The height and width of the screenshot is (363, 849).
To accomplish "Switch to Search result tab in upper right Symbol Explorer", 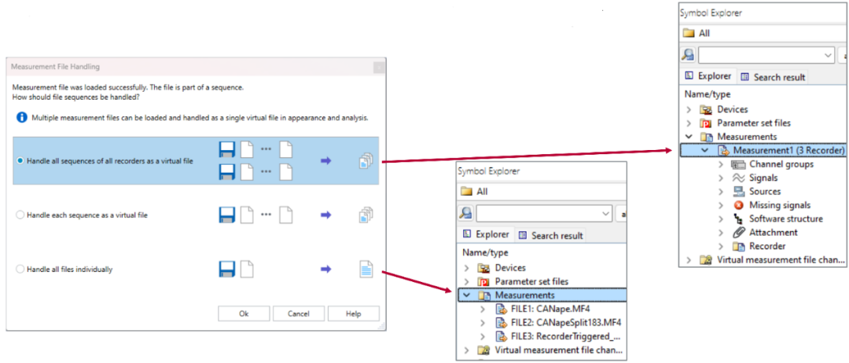I will coord(772,77).
